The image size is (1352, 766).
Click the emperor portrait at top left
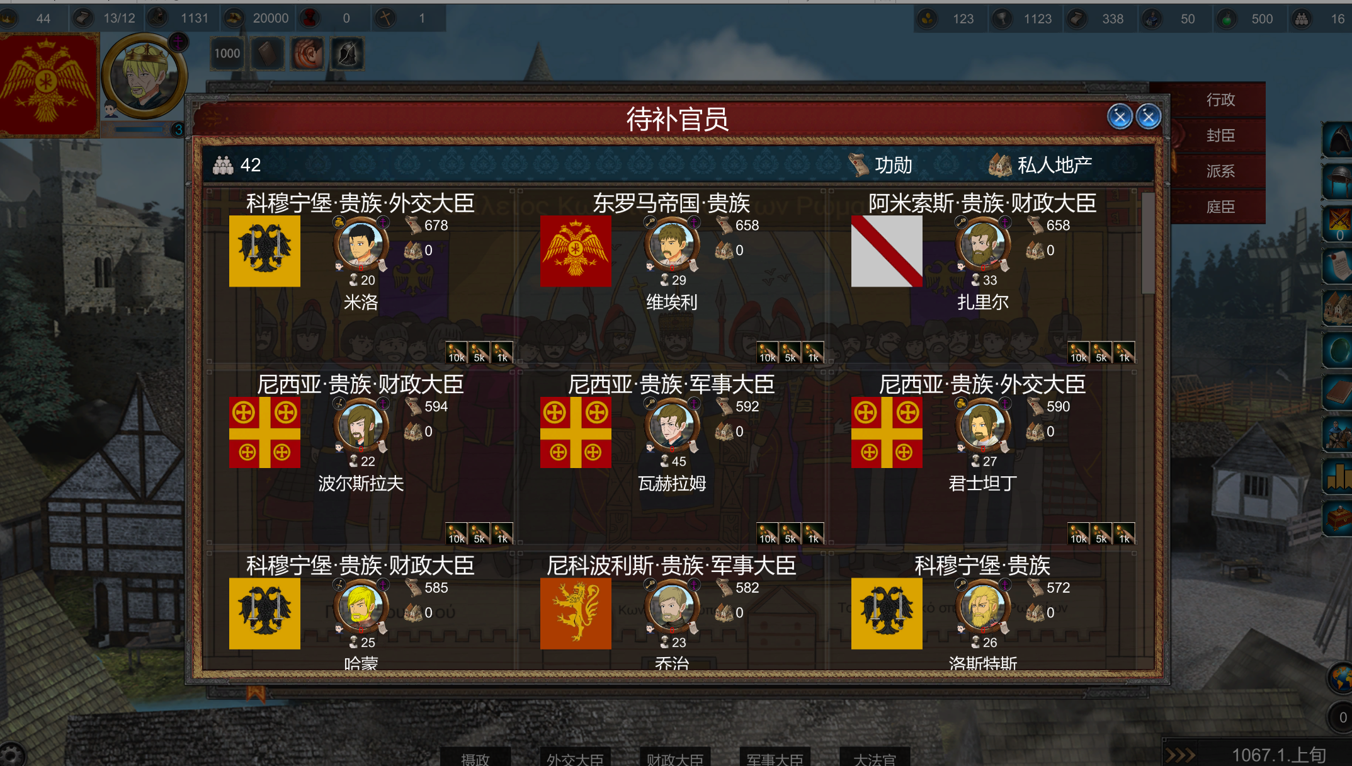[144, 76]
